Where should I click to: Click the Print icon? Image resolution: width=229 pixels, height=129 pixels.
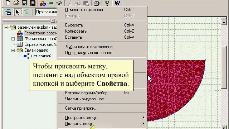[x=97, y=3]
